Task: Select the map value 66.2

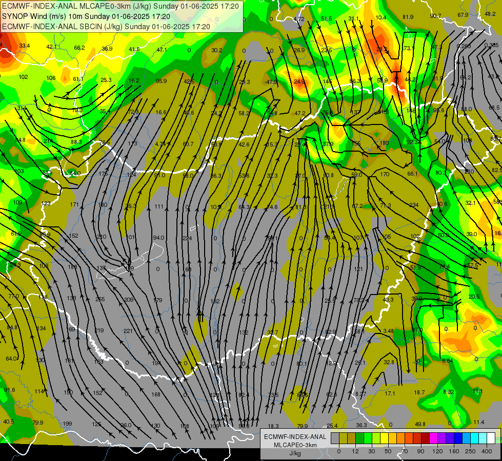Action: tap(79, 48)
